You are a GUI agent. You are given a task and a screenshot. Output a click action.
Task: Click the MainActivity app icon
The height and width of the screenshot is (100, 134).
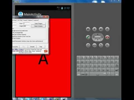(x=21, y=14)
